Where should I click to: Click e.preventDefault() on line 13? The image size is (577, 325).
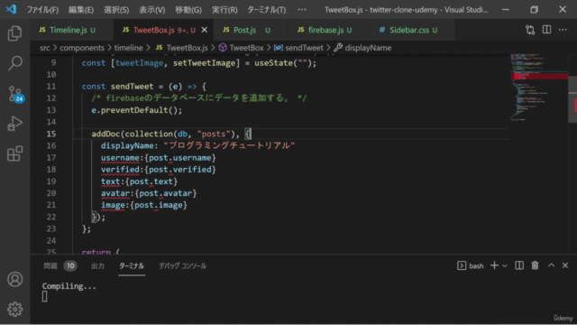point(136,110)
